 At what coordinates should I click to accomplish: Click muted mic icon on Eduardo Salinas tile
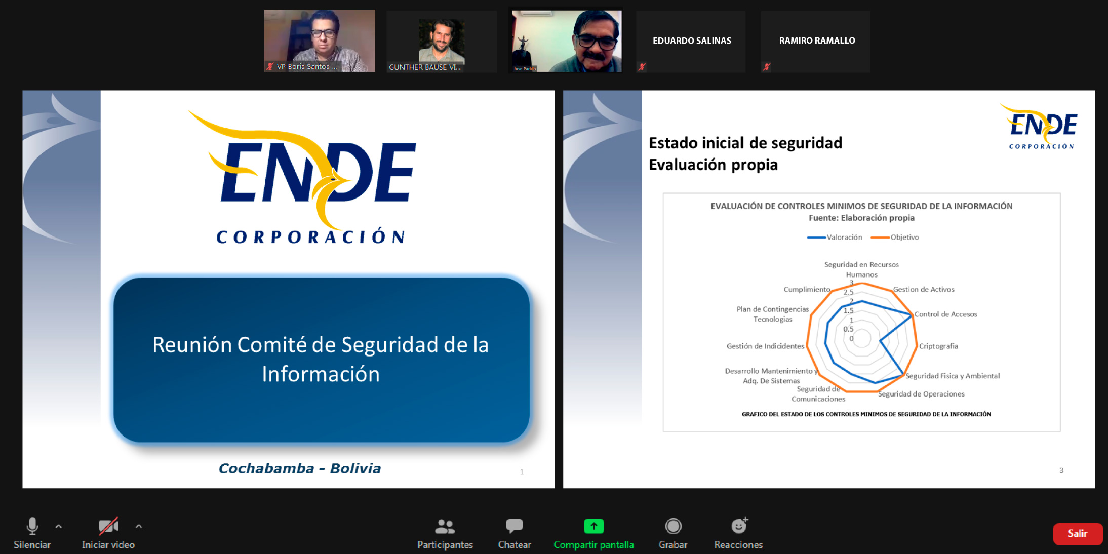coord(642,67)
